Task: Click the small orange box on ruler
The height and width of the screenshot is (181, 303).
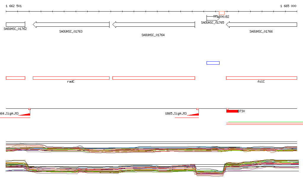Action: tap(222, 13)
